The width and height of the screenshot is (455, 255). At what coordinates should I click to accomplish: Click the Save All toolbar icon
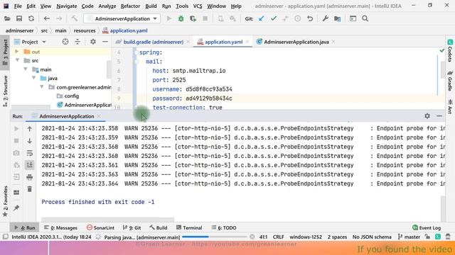tap(19, 19)
